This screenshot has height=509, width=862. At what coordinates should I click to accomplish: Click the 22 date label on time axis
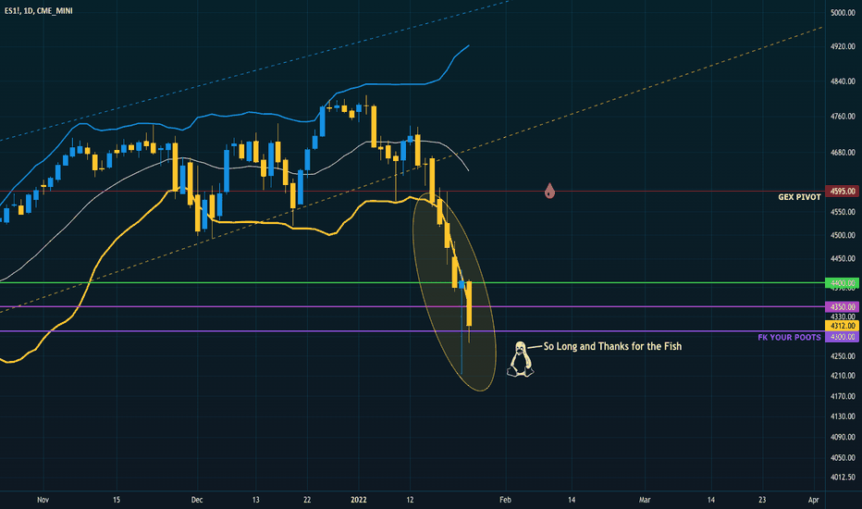click(307, 500)
